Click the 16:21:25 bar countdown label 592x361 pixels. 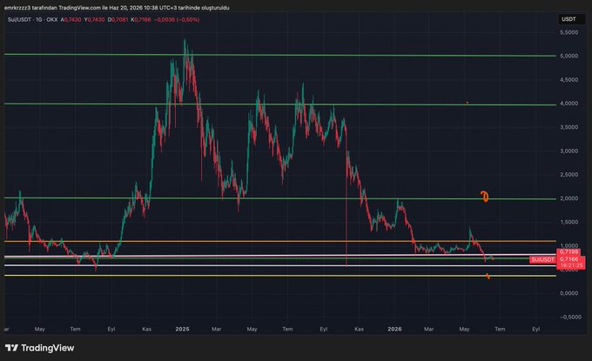point(571,265)
